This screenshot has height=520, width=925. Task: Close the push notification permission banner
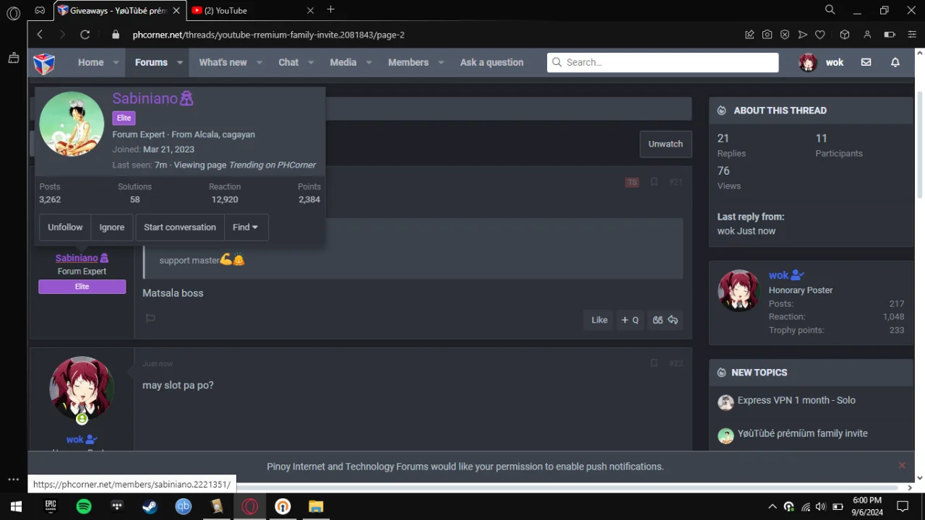click(902, 466)
